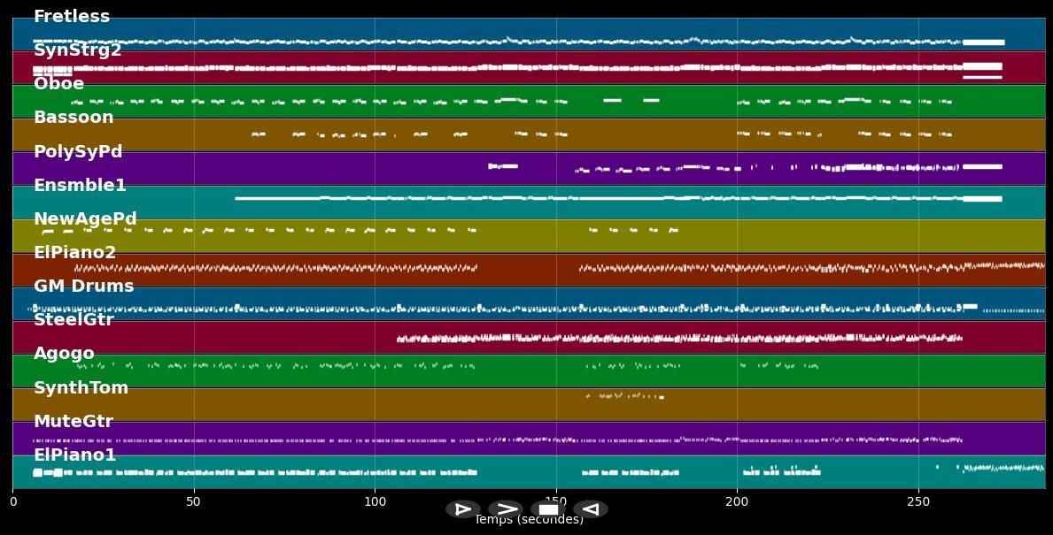This screenshot has height=535, width=1053.
Task: Click the SynthTom track label
Action: pos(81,388)
